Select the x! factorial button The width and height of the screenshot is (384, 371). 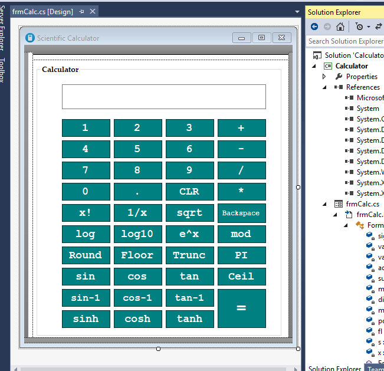[x=86, y=213]
